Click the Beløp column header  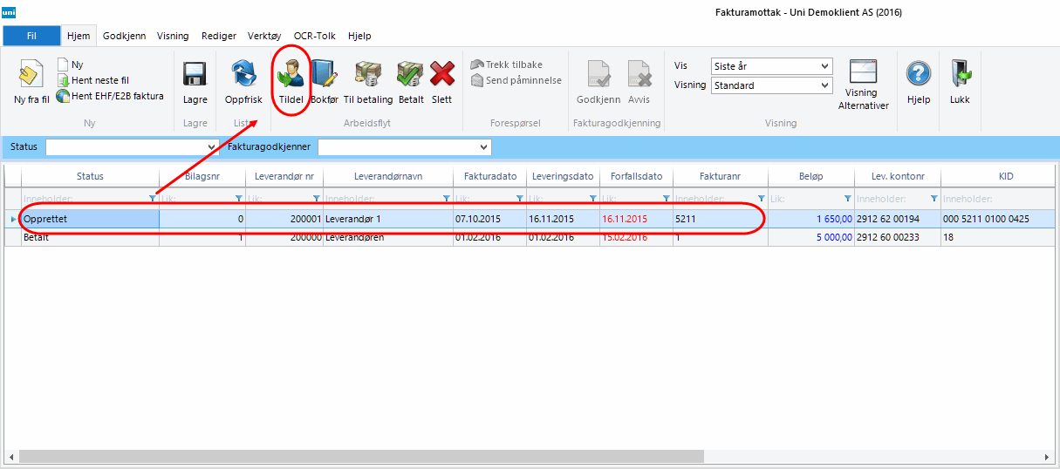(x=810, y=176)
